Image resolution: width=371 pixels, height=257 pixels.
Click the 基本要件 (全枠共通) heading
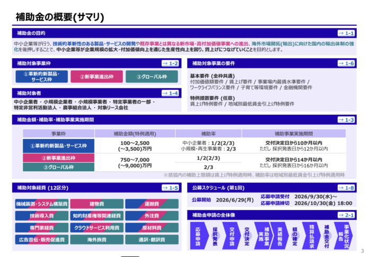click(212, 76)
